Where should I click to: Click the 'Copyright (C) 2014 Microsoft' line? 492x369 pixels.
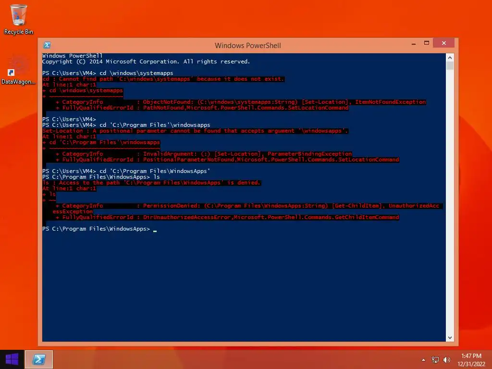146,61
